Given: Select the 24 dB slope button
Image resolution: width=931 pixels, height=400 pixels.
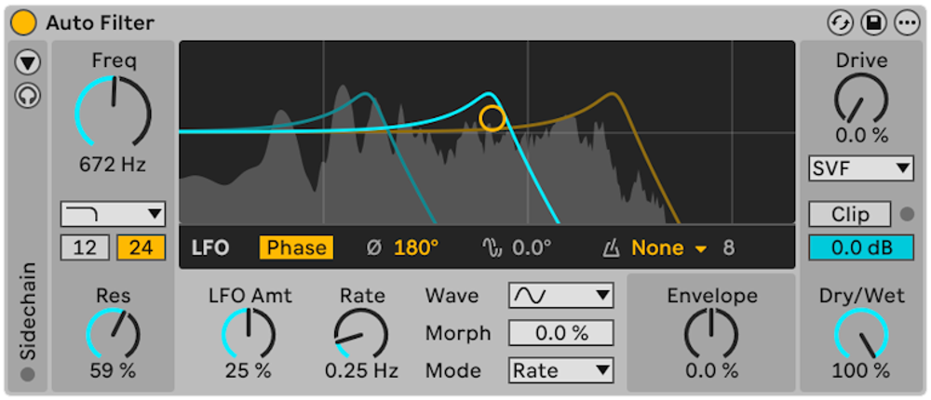Looking at the screenshot, I should pos(142,247).
